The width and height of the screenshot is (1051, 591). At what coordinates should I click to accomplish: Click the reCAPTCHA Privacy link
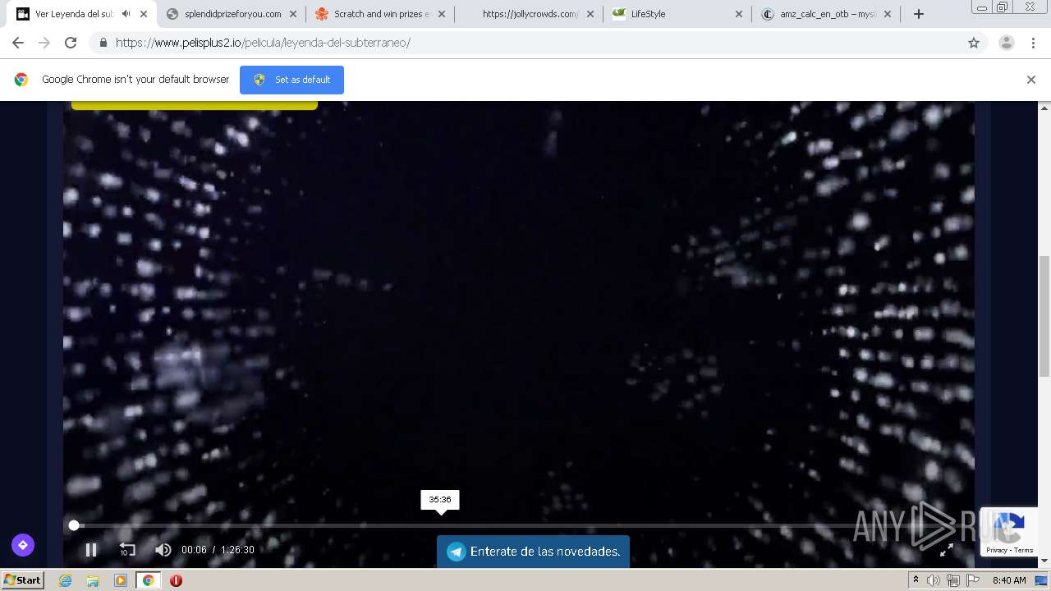pos(997,550)
